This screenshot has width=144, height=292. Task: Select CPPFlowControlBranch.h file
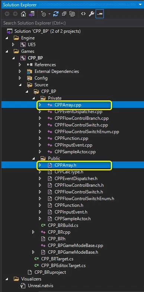(79, 186)
